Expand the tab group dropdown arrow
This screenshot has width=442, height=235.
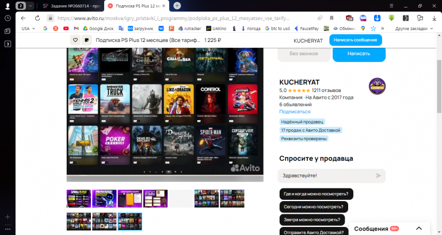[30, 6]
